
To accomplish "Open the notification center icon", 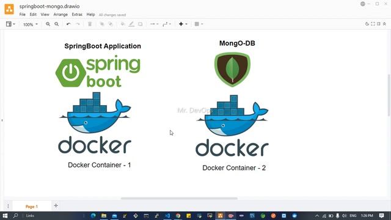I will [381, 216].
